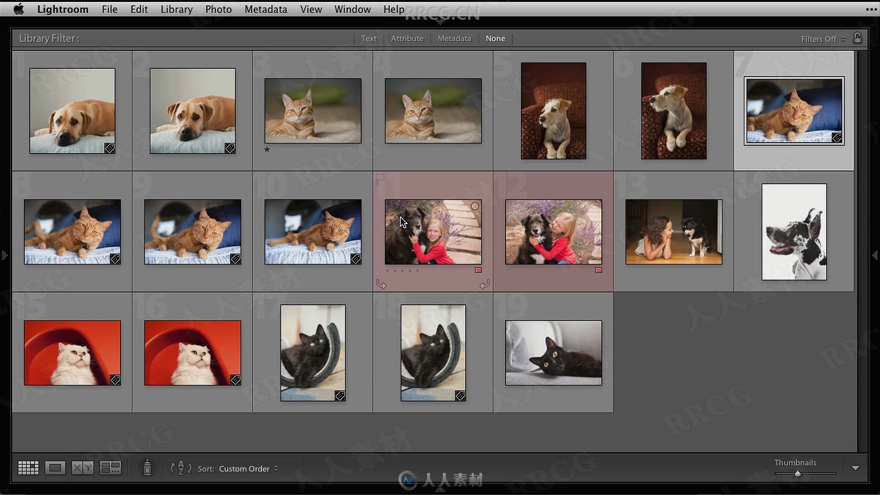This screenshot has height=495, width=880.
Task: Expand the top module panel arrow
Action: click(440, 22)
